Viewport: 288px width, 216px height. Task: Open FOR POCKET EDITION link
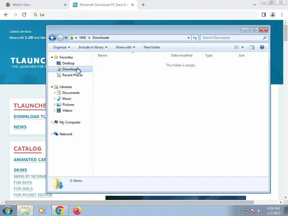[x=33, y=195]
